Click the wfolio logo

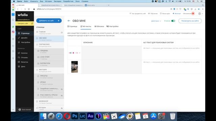[23, 15]
